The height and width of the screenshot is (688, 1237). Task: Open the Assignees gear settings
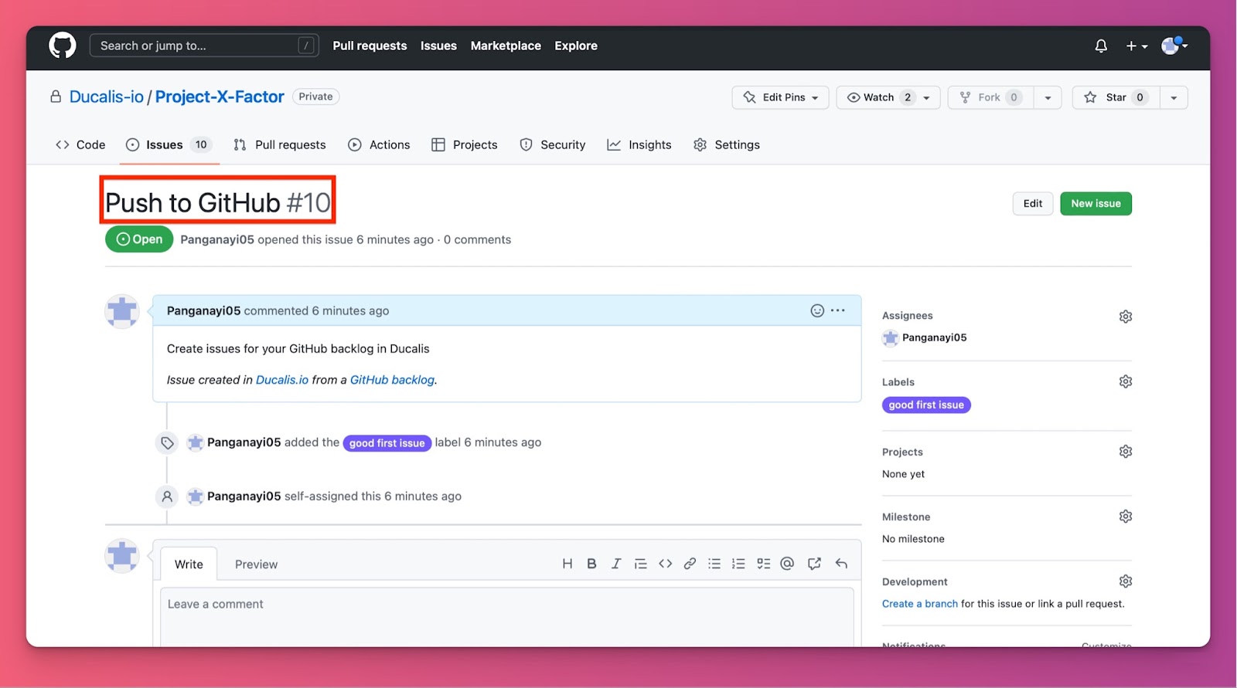tap(1126, 317)
